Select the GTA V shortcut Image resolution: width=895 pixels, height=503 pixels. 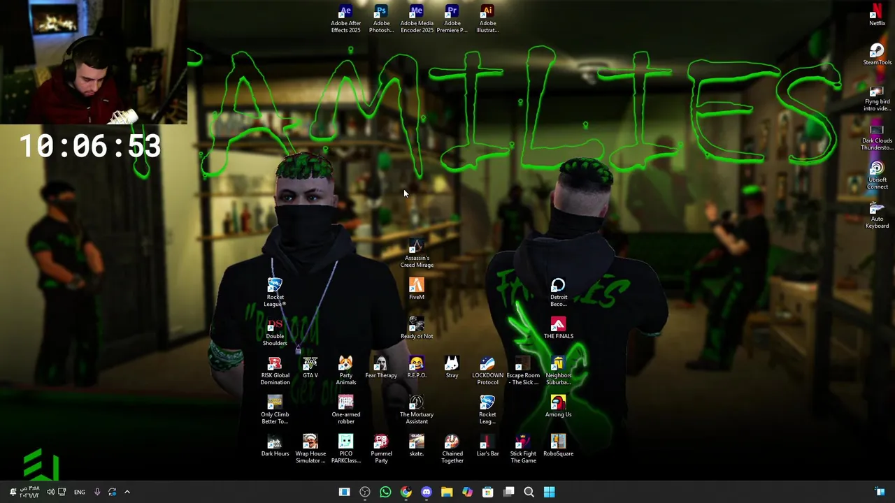310,367
